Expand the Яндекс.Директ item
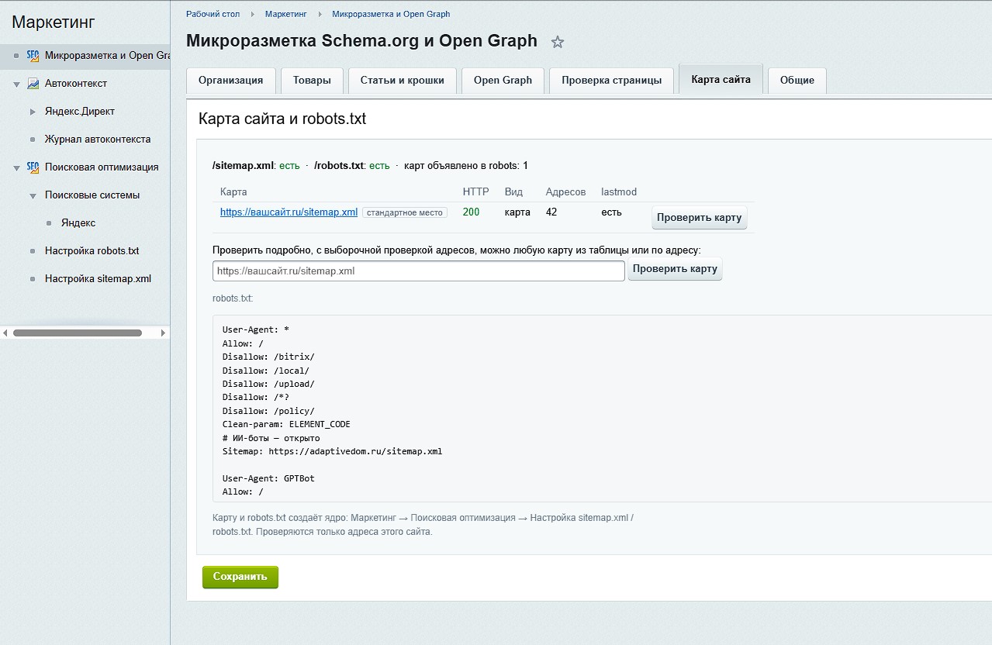The width and height of the screenshot is (992, 645). click(33, 112)
